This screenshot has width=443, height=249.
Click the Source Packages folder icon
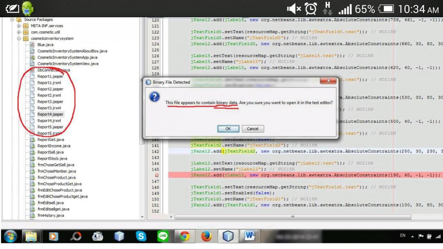coord(19,19)
